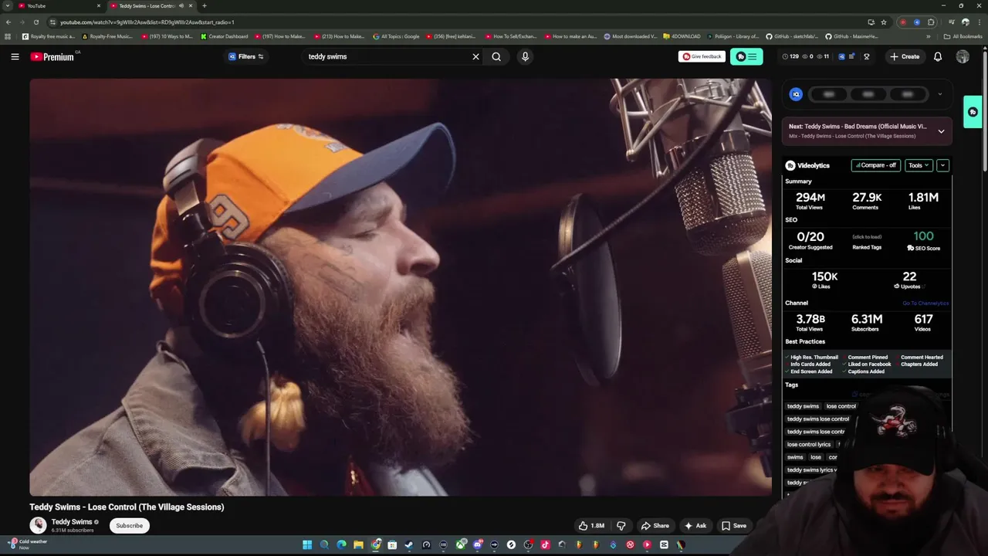Viewport: 988px width, 556px height.
Task: Toggle the green TubeBuddy menu button
Action: (x=746, y=56)
